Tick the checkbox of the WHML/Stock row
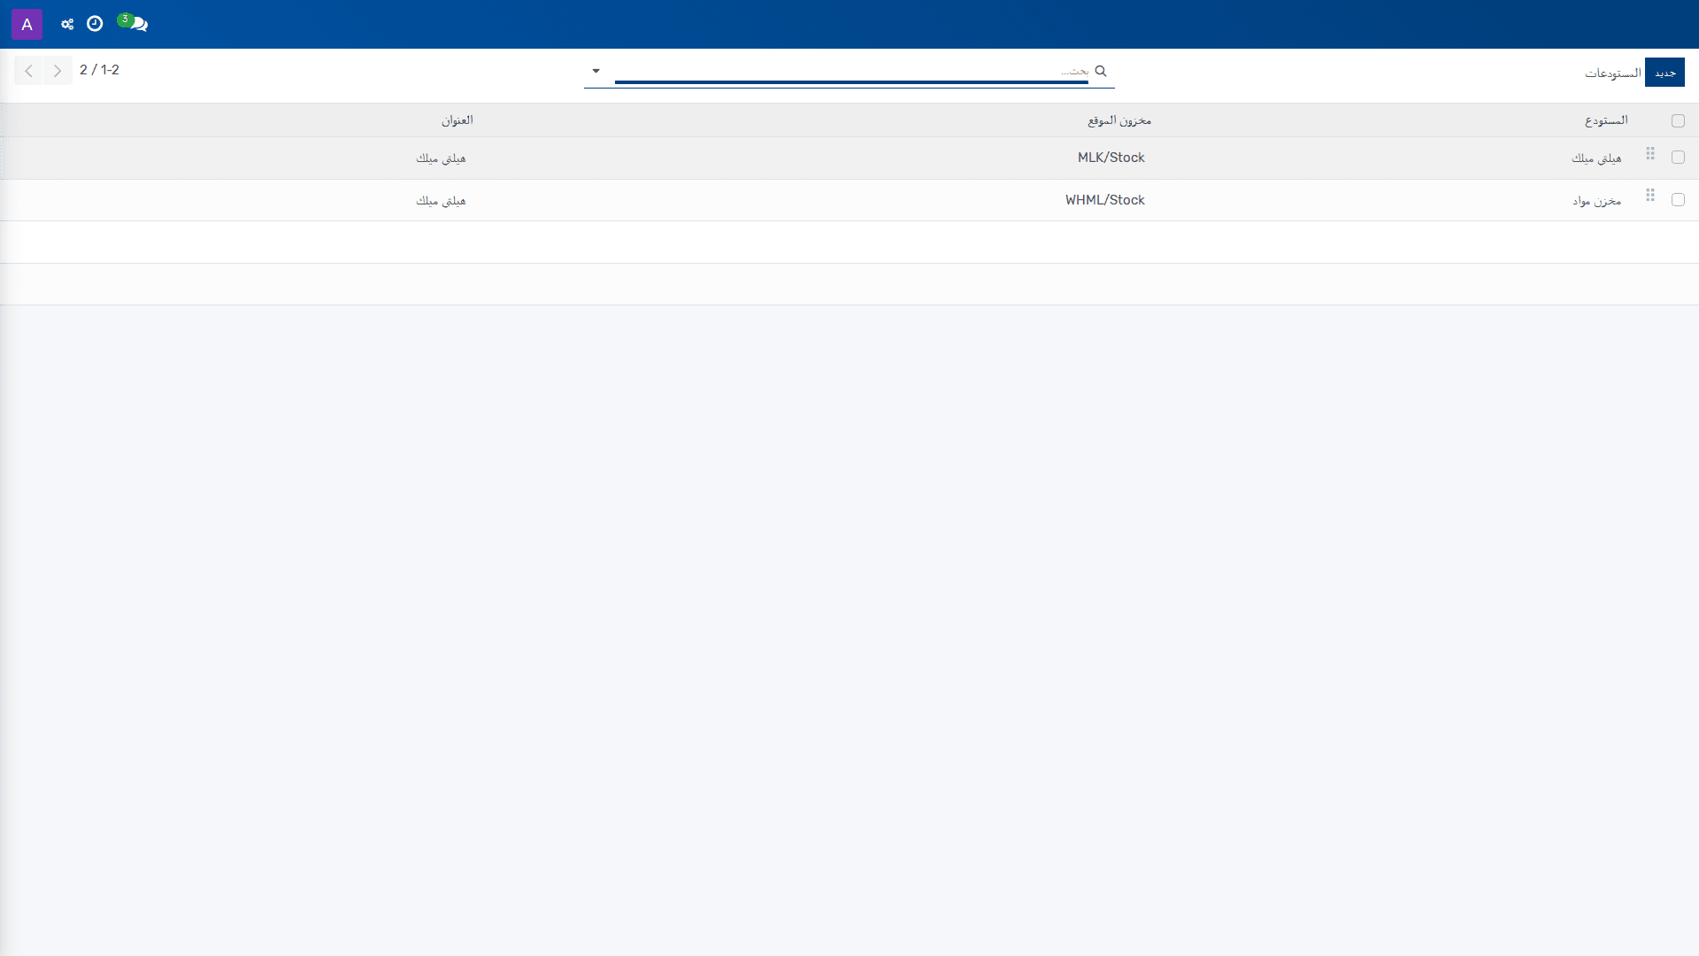1699x956 pixels. (1678, 200)
